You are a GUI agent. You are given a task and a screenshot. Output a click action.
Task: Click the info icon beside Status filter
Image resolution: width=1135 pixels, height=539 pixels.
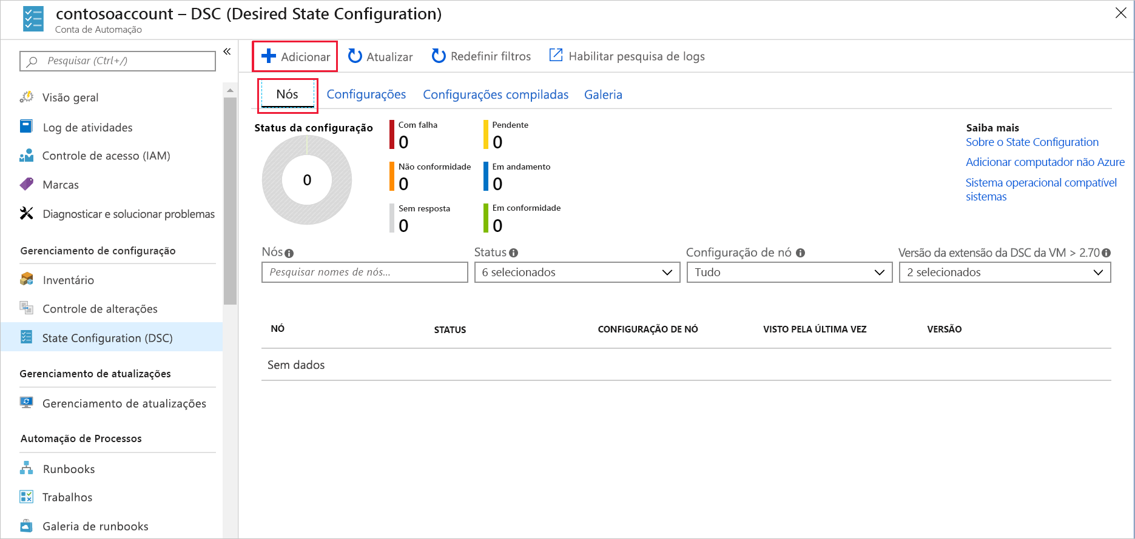(514, 253)
